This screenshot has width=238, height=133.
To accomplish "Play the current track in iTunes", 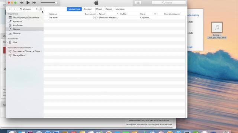I will [28, 3].
